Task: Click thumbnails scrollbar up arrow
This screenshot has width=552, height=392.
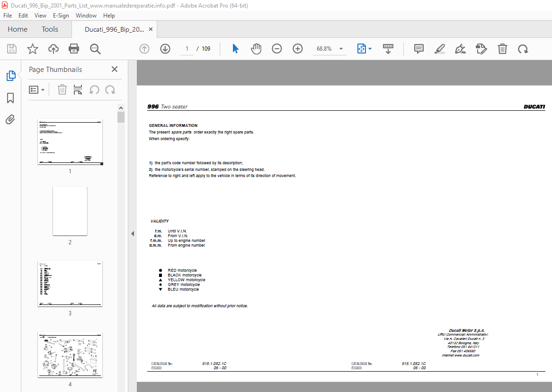Action: coord(121,108)
